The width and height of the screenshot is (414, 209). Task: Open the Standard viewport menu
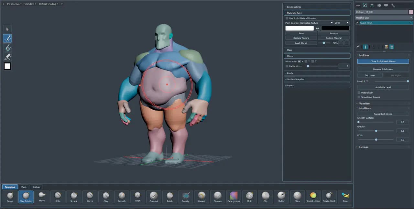click(30, 4)
